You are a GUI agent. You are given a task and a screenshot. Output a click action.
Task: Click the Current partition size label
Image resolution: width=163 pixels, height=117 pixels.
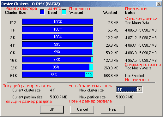click(x=28, y=97)
